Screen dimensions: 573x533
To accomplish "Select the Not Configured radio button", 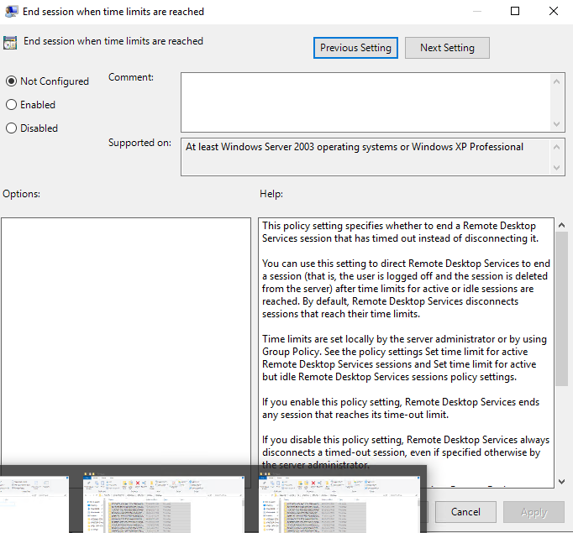I will pyautogui.click(x=11, y=81).
